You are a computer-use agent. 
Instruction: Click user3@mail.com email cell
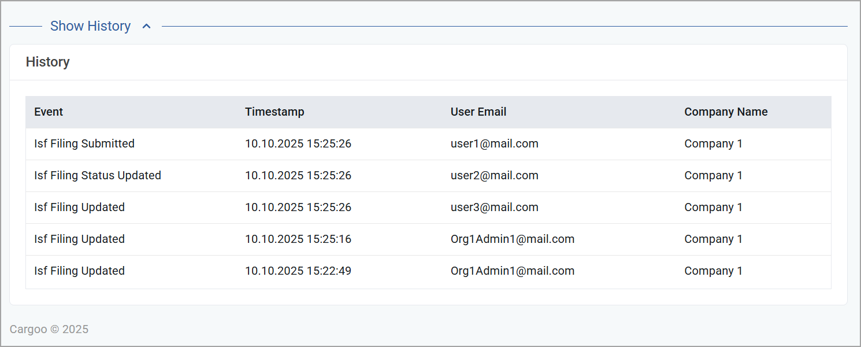(x=495, y=207)
